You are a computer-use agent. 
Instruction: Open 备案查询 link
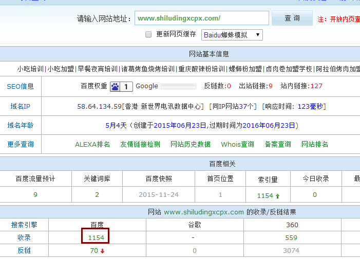click(278, 144)
